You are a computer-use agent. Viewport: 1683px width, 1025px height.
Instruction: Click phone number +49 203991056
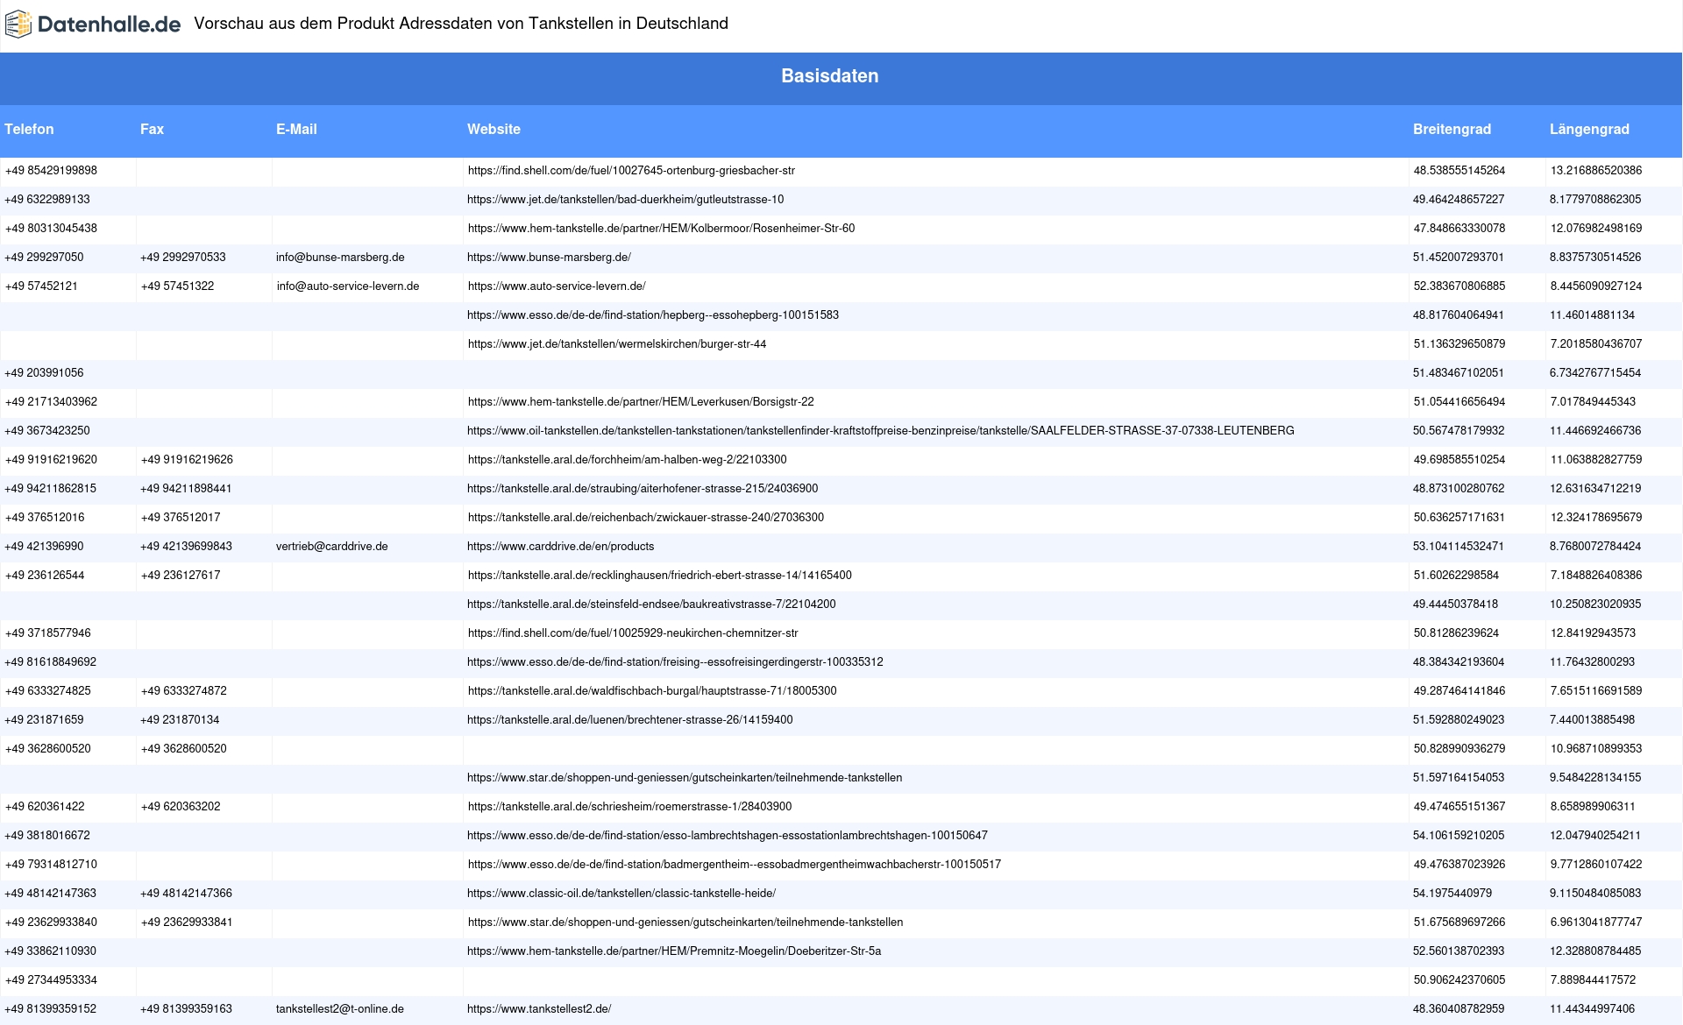44,373
